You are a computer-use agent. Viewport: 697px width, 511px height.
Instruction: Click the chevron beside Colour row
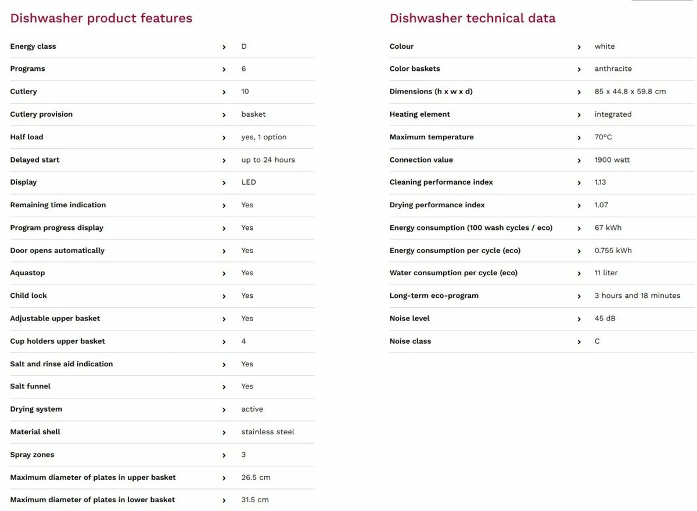[579, 47]
